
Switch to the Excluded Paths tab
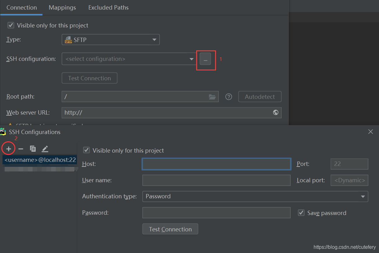pos(108,7)
